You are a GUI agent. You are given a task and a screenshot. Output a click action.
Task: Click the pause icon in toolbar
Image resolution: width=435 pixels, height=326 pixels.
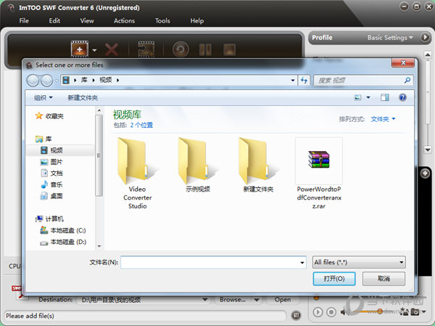(204, 49)
